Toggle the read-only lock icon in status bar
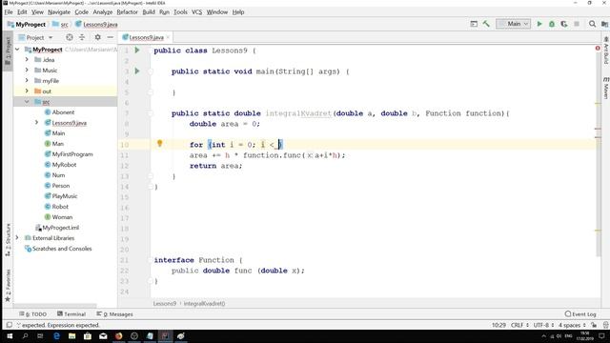Viewport: 610px width, 343px height. (x=594, y=325)
